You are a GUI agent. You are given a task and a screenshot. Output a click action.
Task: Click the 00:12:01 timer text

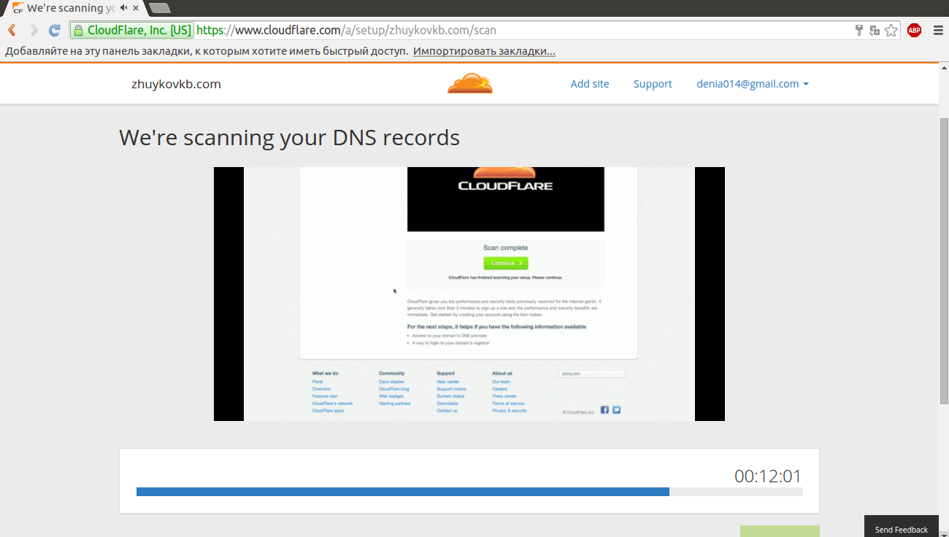pyautogui.click(x=768, y=476)
